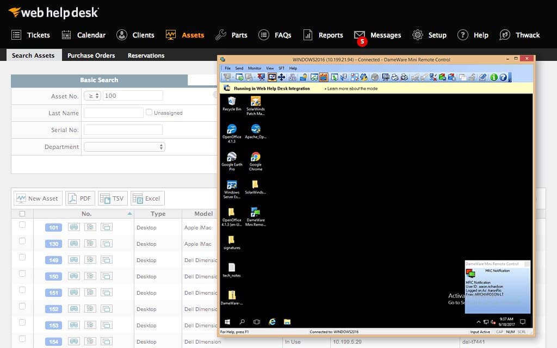Image resolution: width=557 pixels, height=348 pixels.
Task: Click inside the Serial No. field
Action: click(x=123, y=129)
